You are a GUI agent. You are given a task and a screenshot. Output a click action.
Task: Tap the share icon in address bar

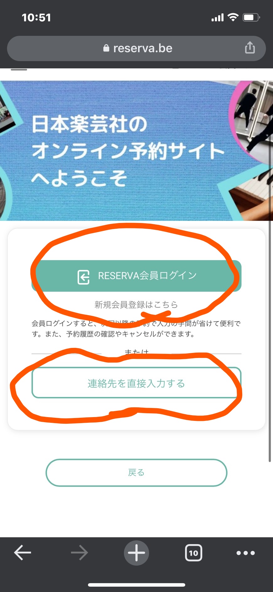click(250, 48)
